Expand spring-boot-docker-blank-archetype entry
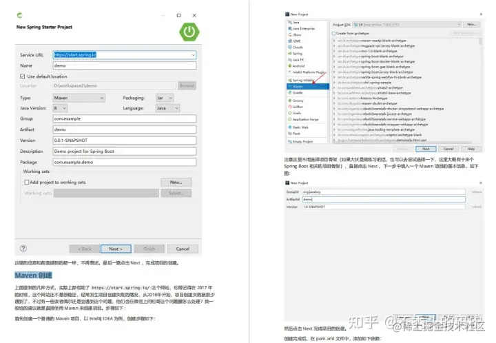 (x=334, y=62)
